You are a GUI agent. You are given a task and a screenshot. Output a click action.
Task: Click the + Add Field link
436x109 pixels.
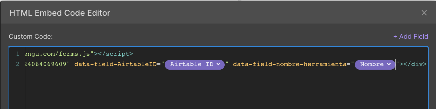click(x=411, y=37)
